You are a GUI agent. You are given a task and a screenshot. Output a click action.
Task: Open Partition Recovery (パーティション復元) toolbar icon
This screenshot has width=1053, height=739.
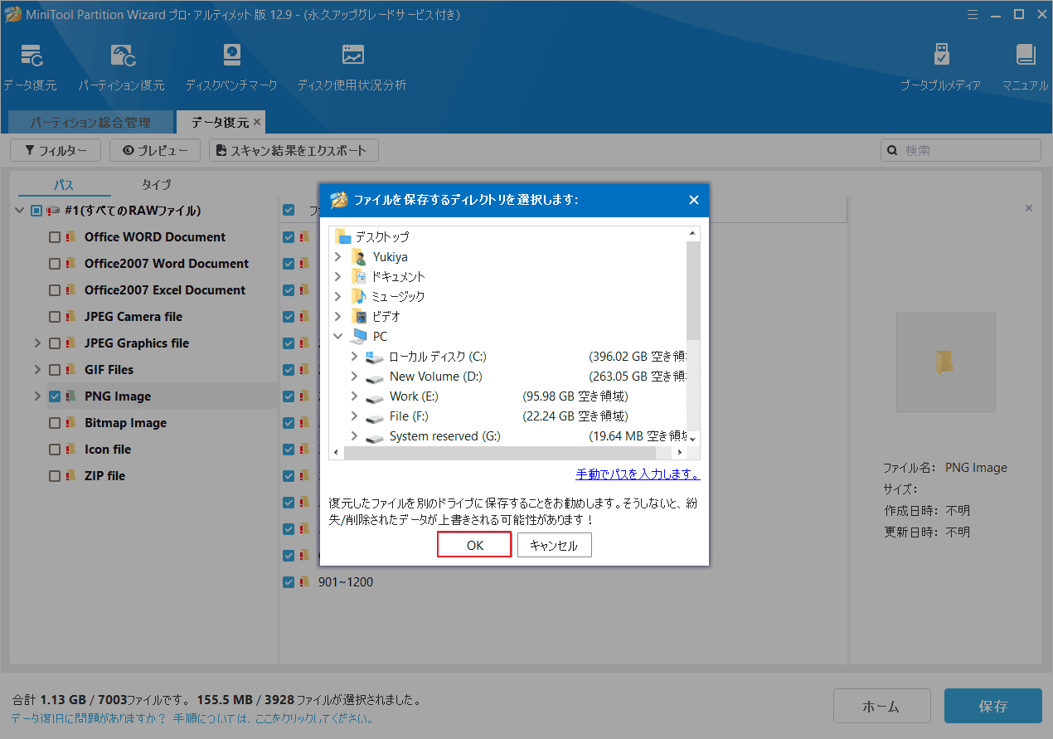pyautogui.click(x=122, y=56)
